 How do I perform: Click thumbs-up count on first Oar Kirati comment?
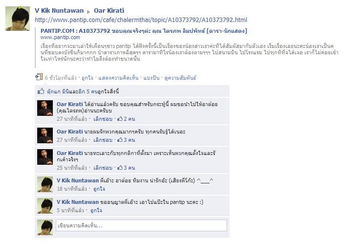click(126, 119)
